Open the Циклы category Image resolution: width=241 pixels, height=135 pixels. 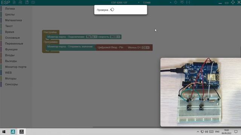[10, 14]
